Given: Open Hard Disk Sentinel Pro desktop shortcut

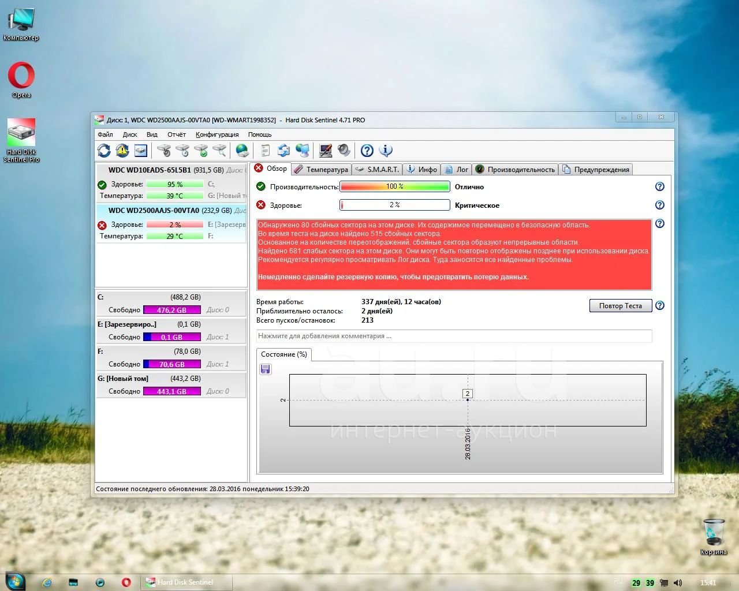Looking at the screenshot, I should (21, 140).
